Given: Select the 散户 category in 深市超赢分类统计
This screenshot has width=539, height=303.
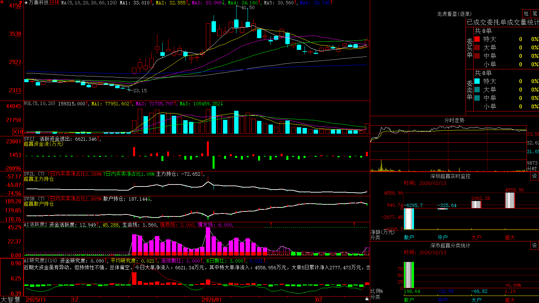Looking at the screenshot, I should coord(409,300).
